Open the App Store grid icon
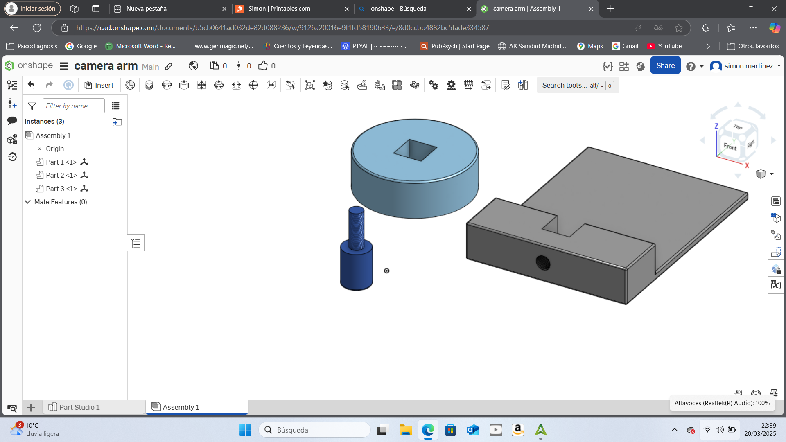Screen dimensions: 786x442 click(624, 66)
